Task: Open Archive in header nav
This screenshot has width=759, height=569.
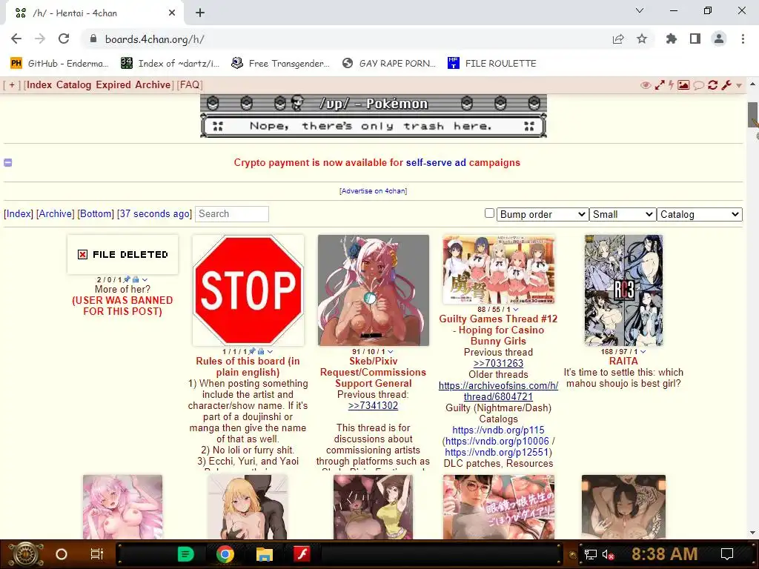Action: [153, 85]
